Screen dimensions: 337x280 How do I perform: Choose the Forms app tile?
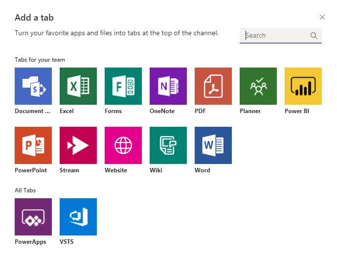[123, 86]
